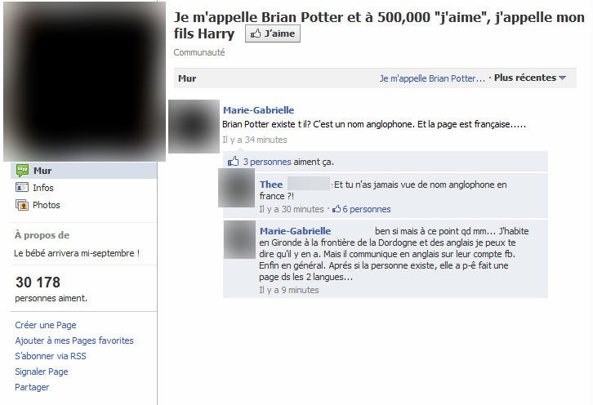
Task: Click Ajouter à mes Pages favorites
Action: [x=74, y=340]
